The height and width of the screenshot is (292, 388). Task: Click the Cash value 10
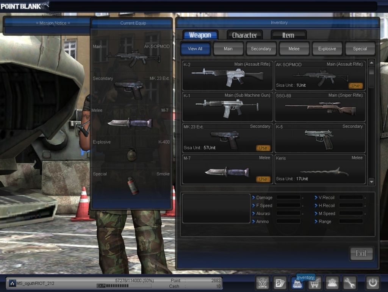[x=218, y=286]
